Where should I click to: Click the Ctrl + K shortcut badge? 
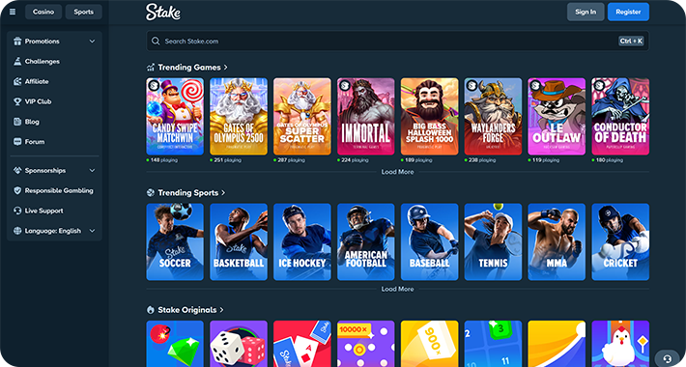pos(631,42)
